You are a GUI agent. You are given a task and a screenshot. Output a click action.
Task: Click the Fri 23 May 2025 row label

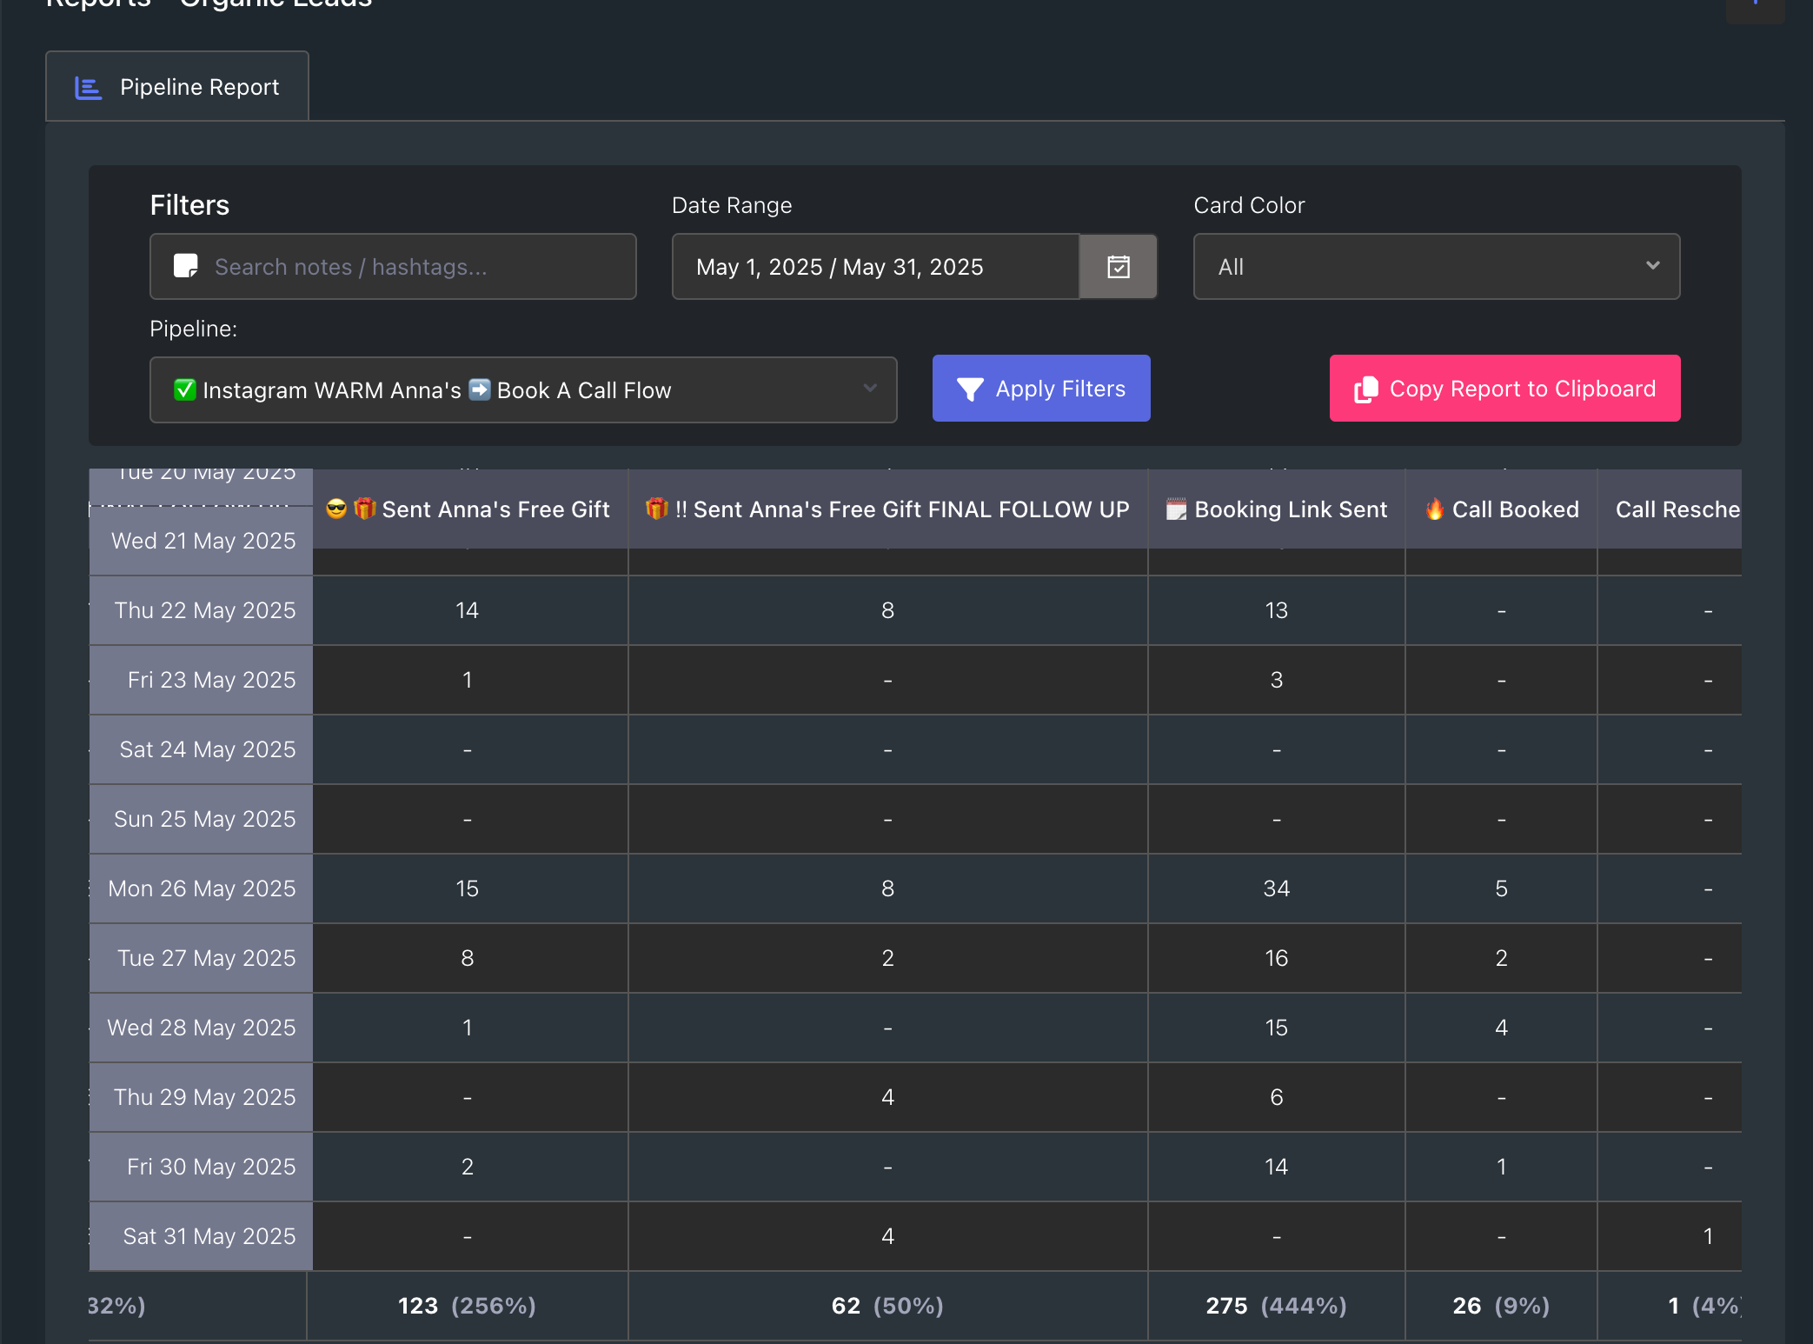click(x=212, y=680)
